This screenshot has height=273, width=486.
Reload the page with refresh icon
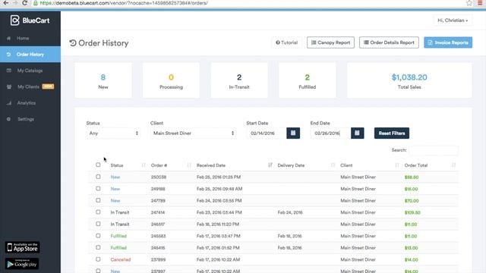click(25, 3)
